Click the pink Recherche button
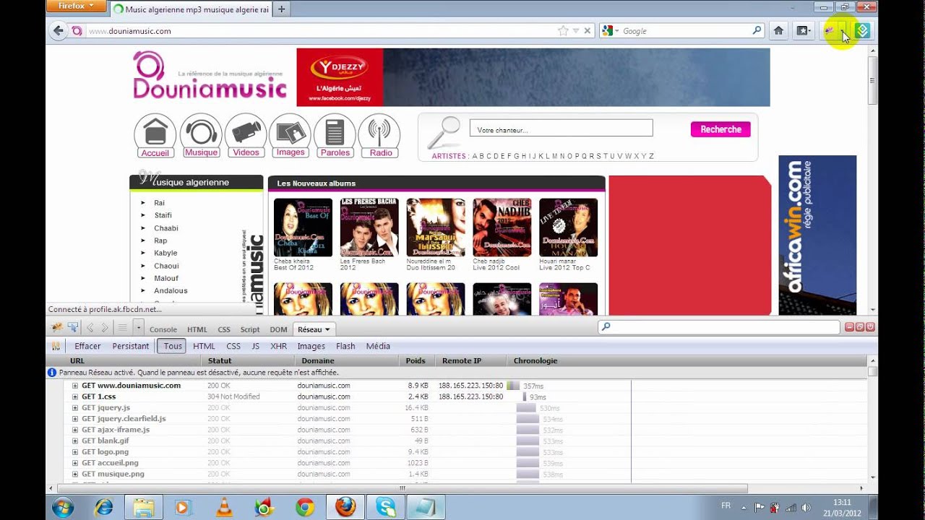Image resolution: width=925 pixels, height=520 pixels. tap(720, 129)
